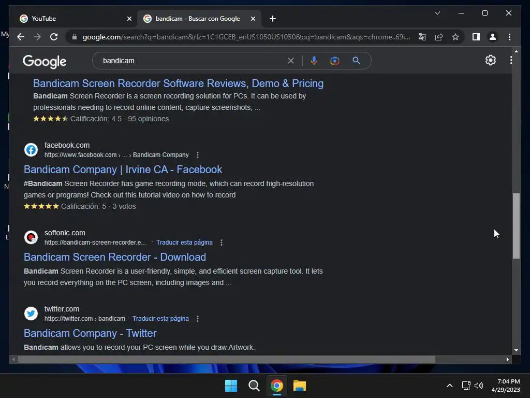Click the forward navigation arrow
Screen dimensions: 530x398
pyautogui.click(x=37, y=37)
